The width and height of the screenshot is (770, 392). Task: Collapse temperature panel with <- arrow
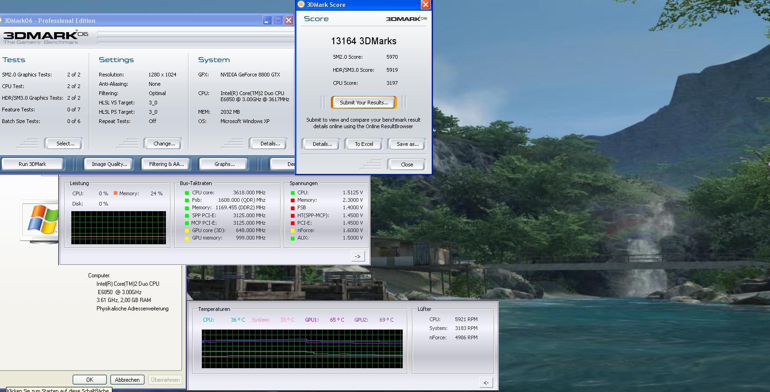coord(486,383)
